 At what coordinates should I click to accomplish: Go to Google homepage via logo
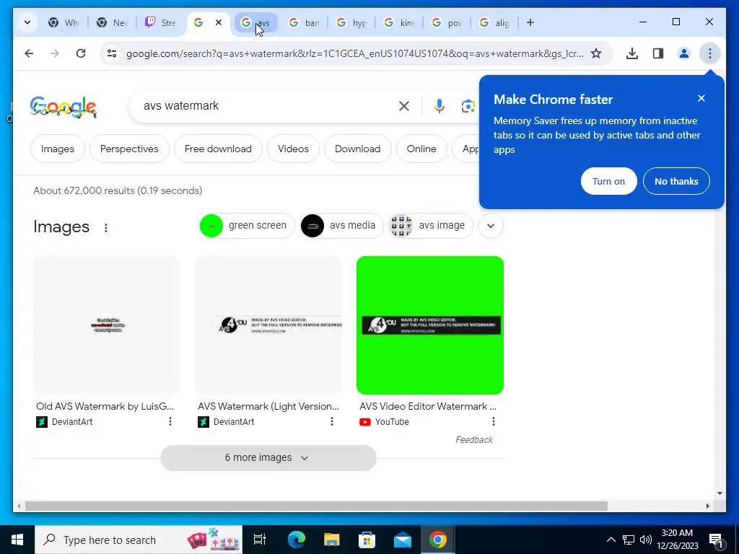64,107
